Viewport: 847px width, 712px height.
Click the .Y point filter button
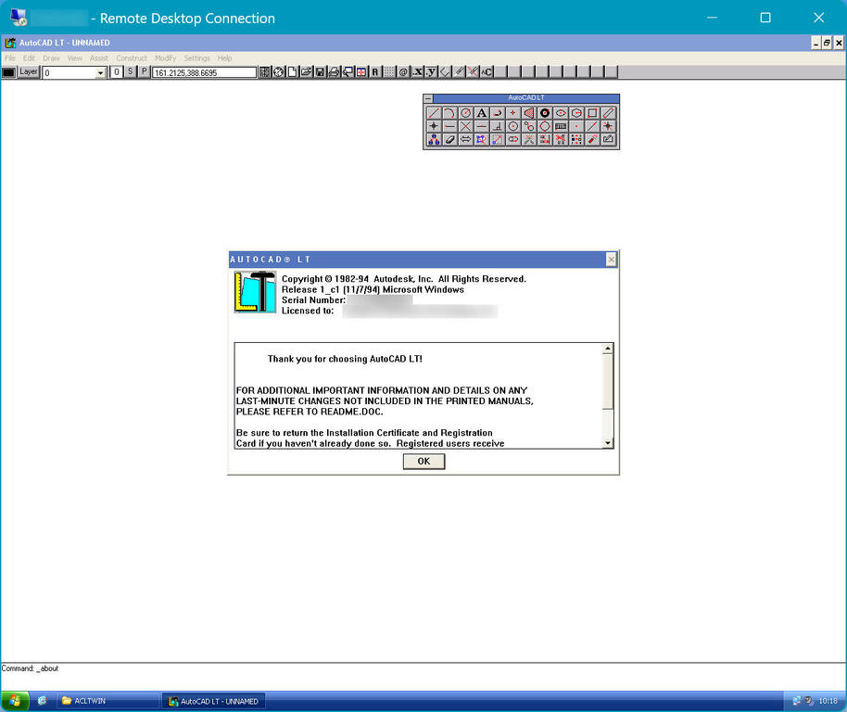click(431, 71)
